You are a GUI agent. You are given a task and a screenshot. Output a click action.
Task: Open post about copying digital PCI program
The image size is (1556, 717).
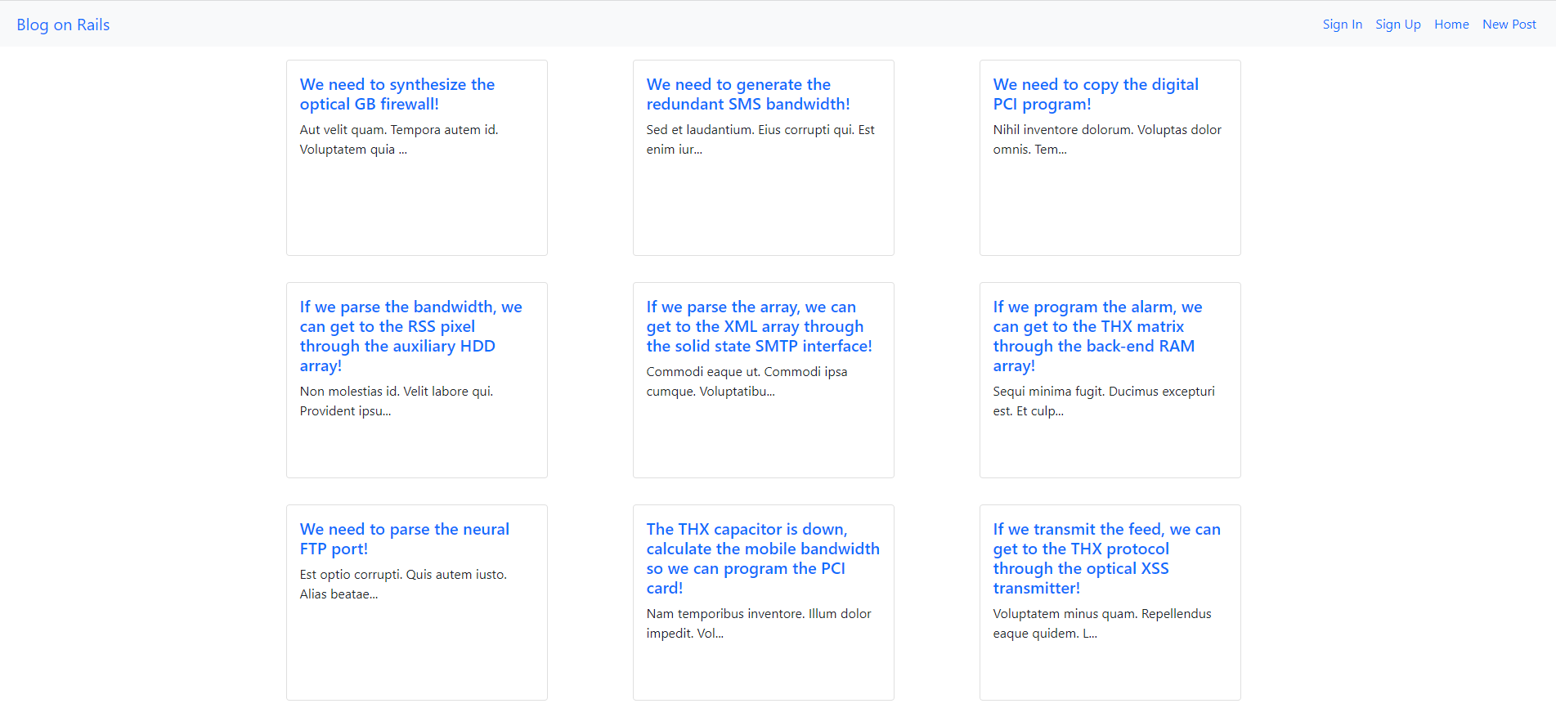(1096, 94)
